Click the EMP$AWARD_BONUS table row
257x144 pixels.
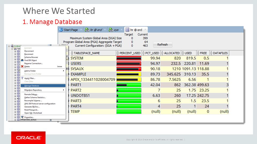click(x=28, y=120)
